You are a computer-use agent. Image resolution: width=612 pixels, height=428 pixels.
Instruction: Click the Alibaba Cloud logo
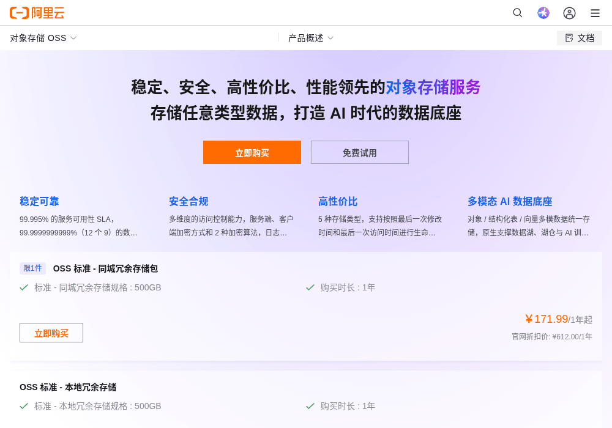click(x=37, y=13)
